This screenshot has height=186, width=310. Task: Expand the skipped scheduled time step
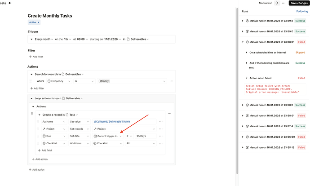(x=247, y=53)
